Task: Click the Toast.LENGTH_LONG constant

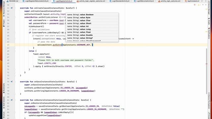Action: click(x=47, y=63)
